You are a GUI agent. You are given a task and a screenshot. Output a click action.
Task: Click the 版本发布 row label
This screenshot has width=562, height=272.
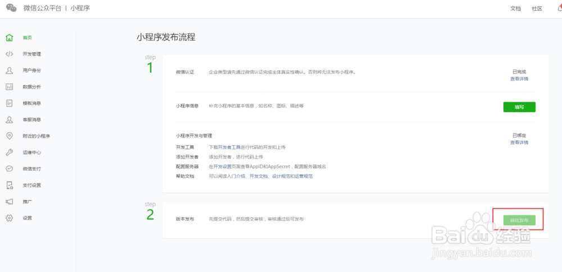pos(185,219)
